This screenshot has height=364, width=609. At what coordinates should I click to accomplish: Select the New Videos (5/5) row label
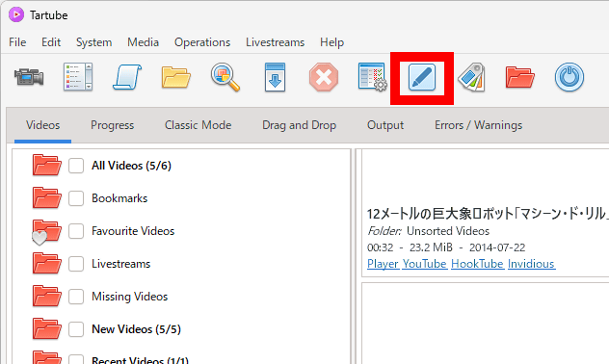136,329
